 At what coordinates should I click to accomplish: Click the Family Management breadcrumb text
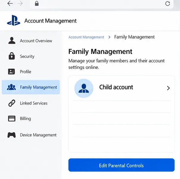pos(134,37)
